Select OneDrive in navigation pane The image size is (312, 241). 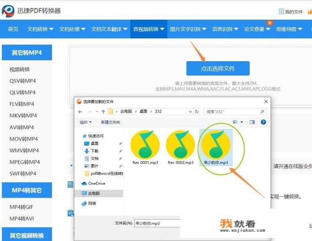click(x=93, y=183)
